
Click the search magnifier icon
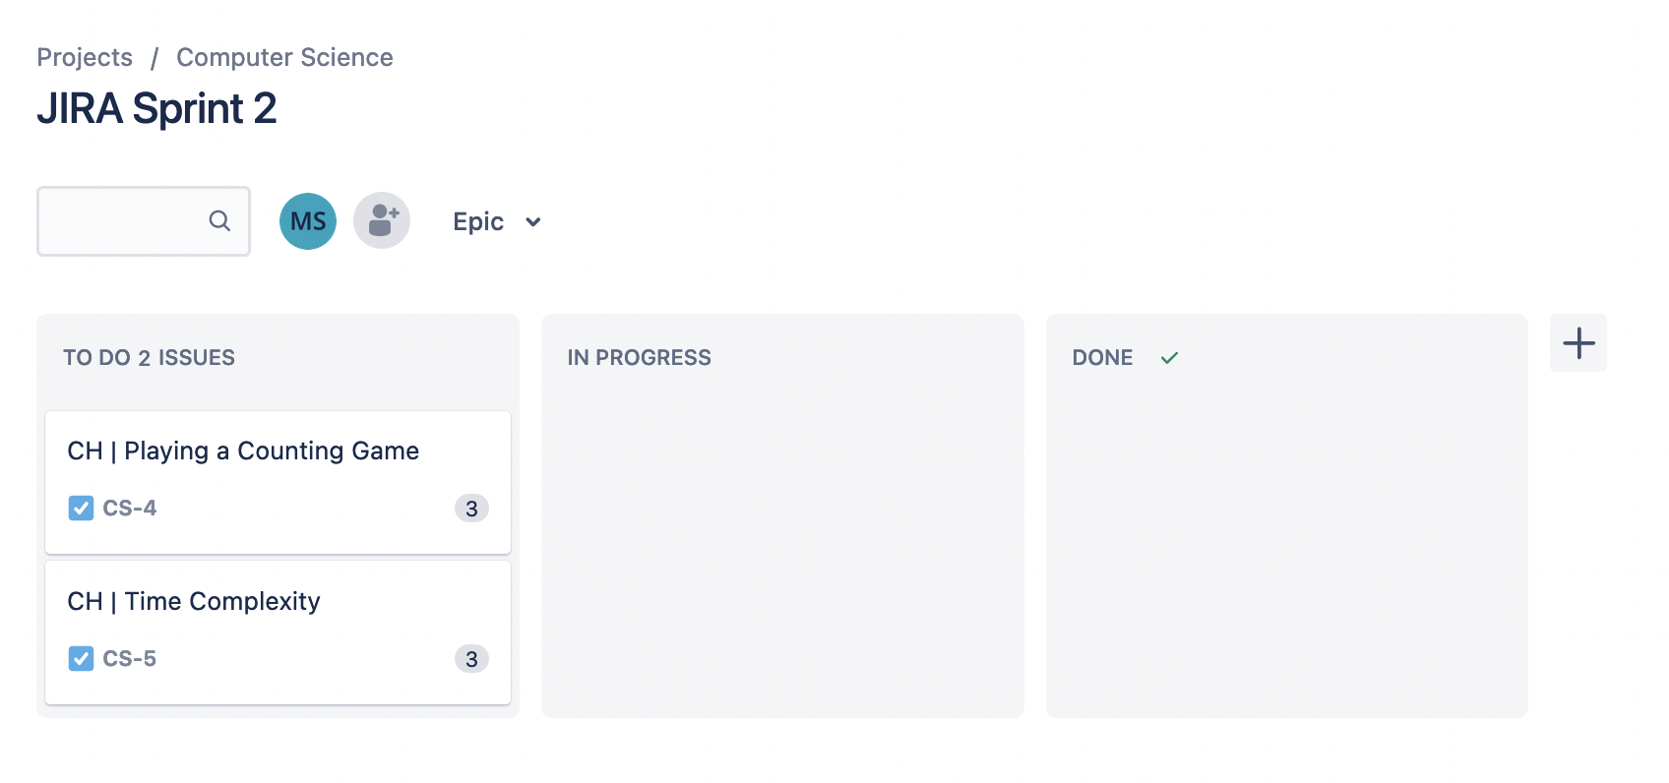click(x=219, y=221)
